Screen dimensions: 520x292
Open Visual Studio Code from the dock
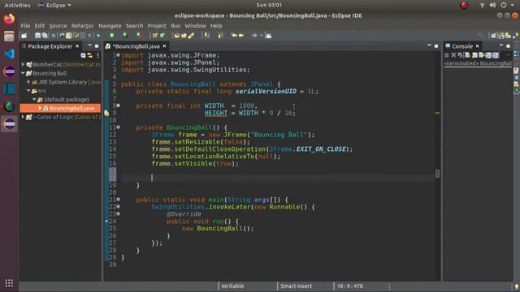pyautogui.click(x=9, y=54)
